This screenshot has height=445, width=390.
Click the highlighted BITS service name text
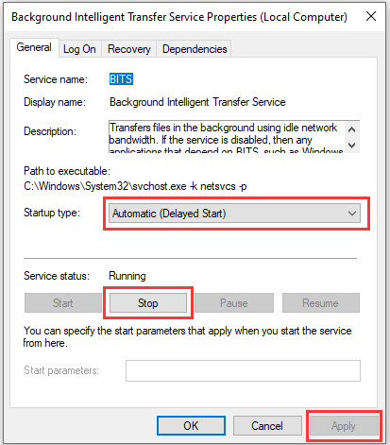[x=121, y=79]
